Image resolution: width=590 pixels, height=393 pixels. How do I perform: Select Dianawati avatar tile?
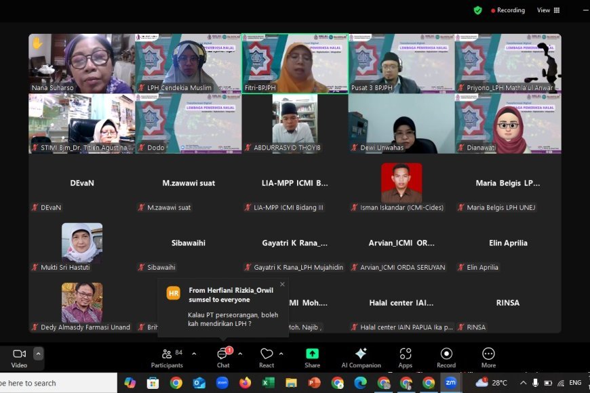tap(508, 124)
